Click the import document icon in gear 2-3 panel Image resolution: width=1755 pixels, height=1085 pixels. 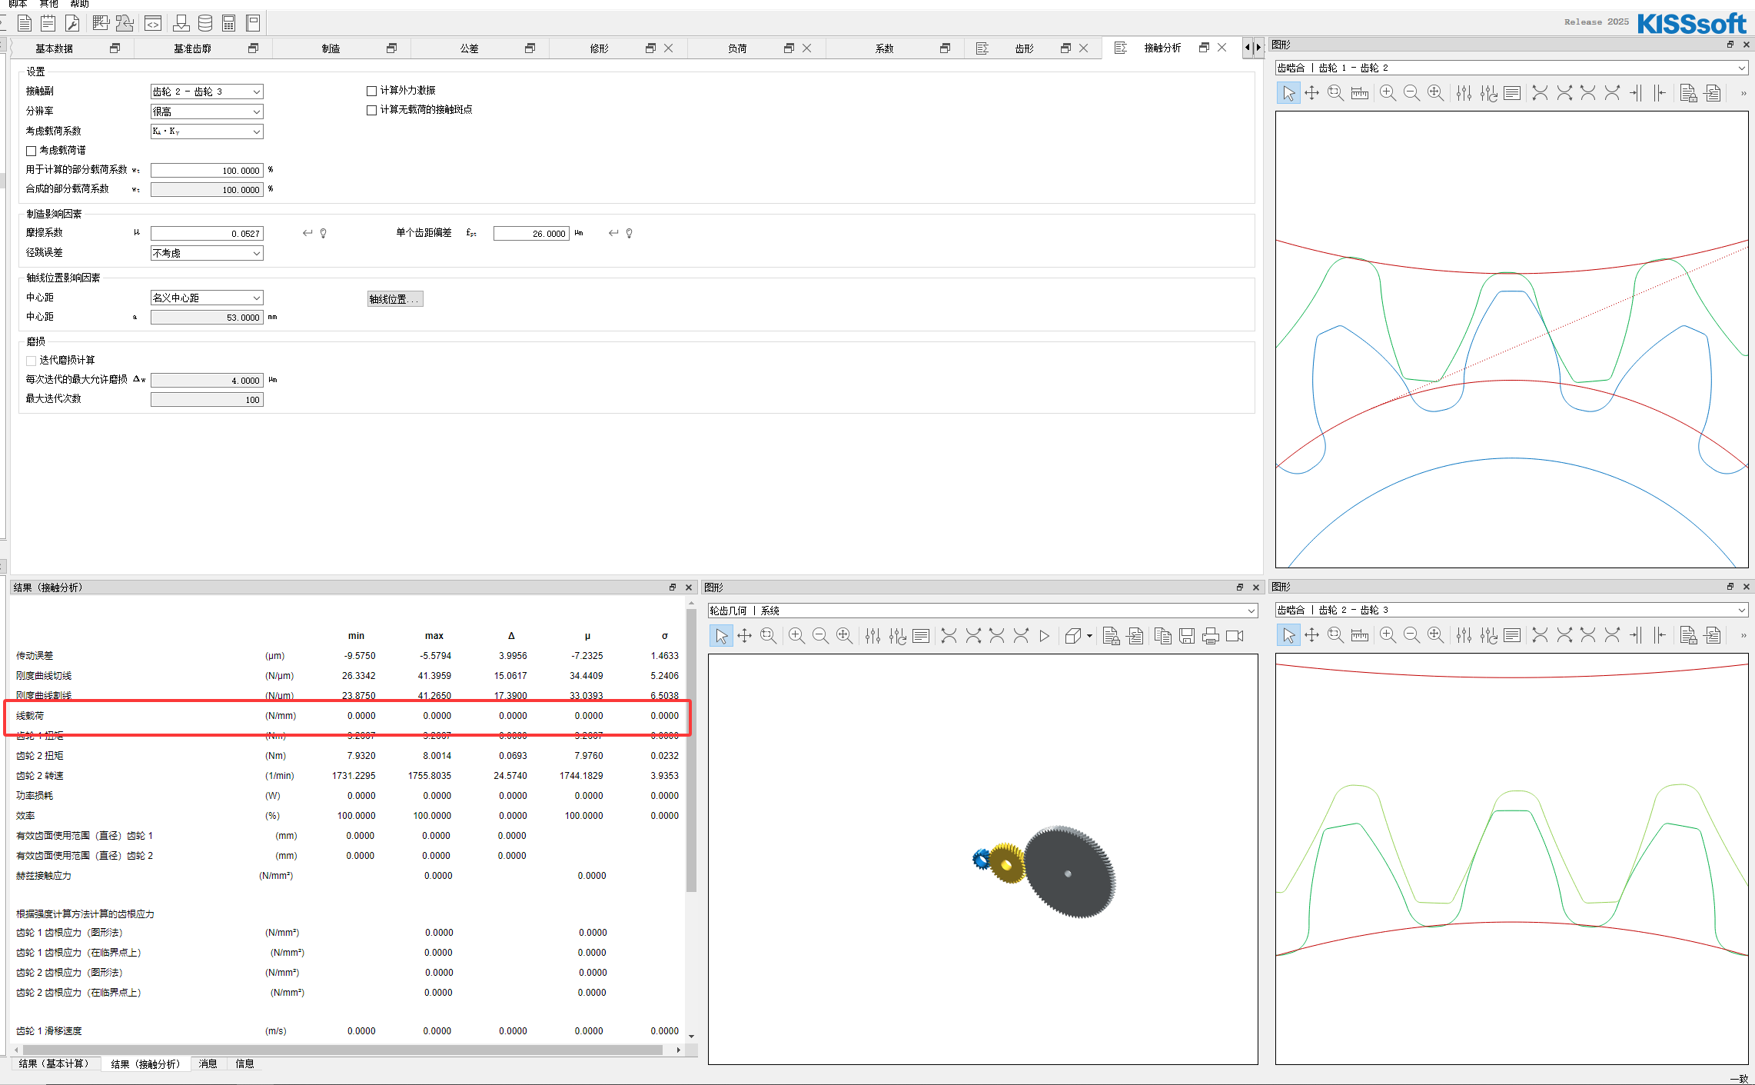coord(1713,634)
